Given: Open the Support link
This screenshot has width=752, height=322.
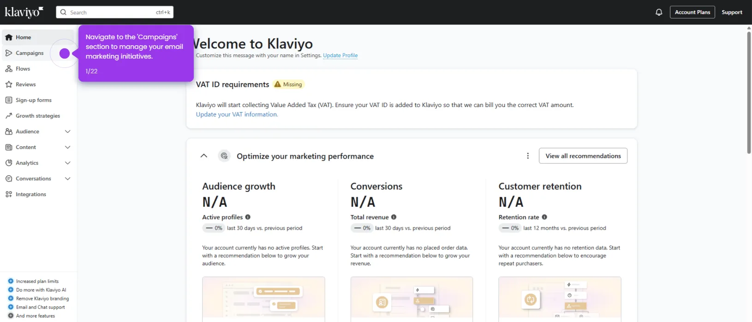Looking at the screenshot, I should click(732, 12).
